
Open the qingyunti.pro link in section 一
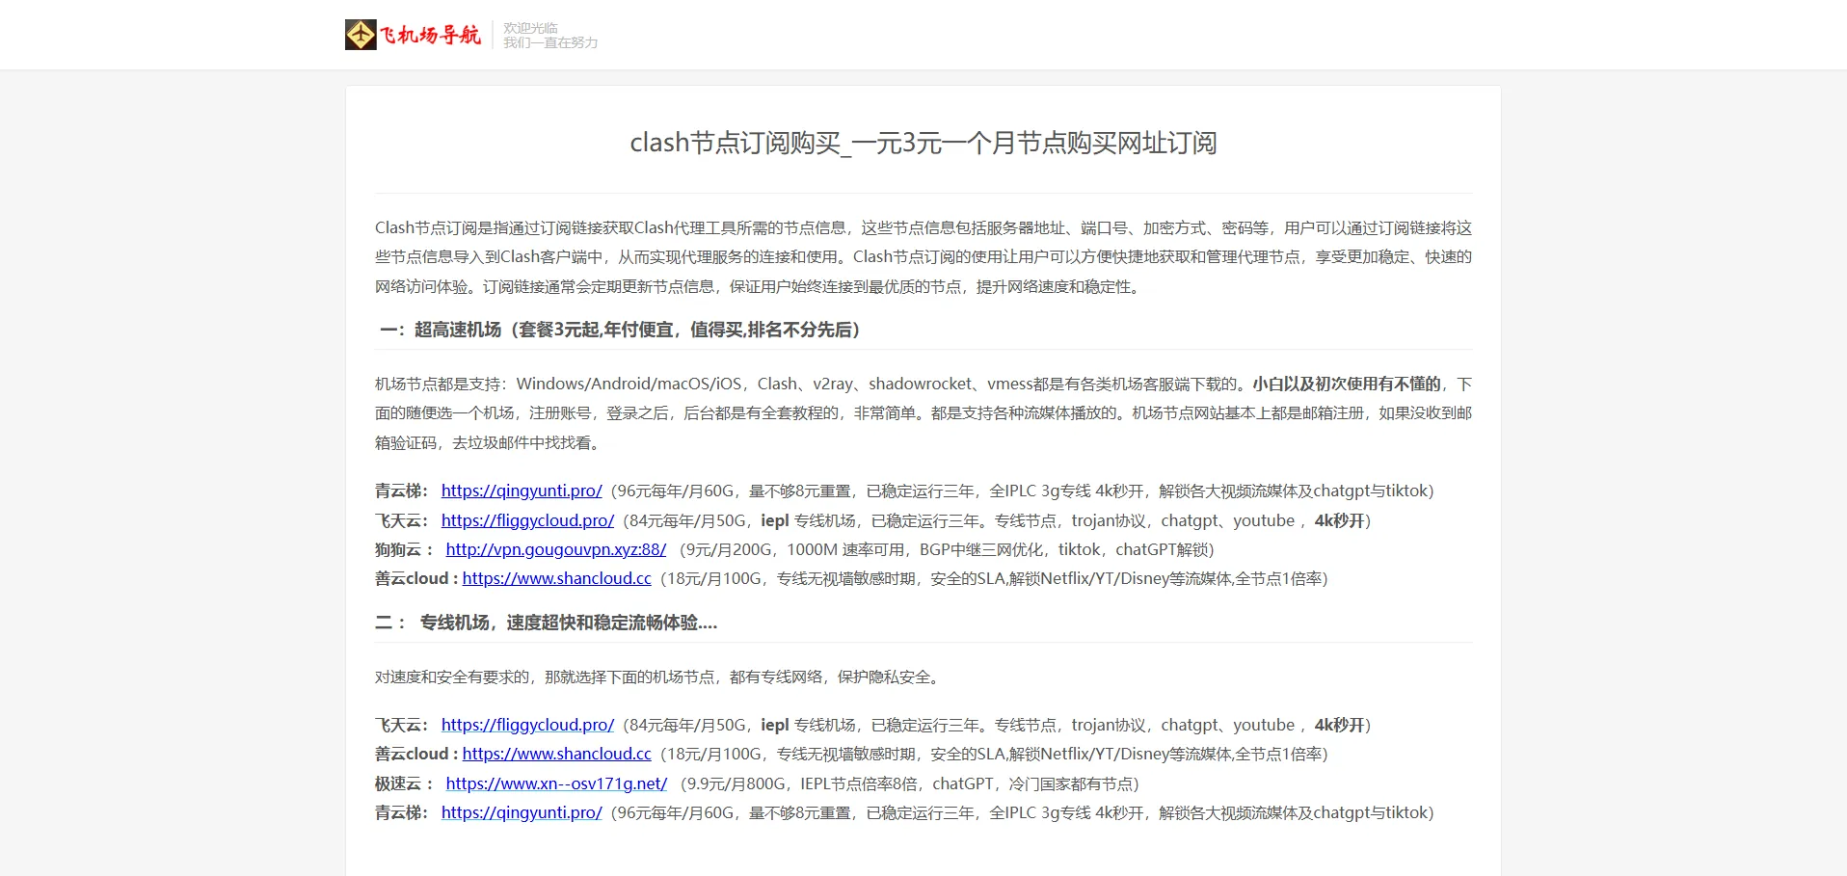click(522, 491)
